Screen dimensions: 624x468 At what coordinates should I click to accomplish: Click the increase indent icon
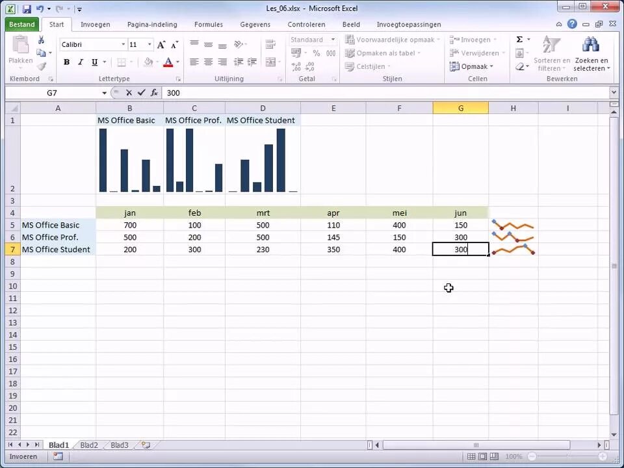tap(252, 62)
